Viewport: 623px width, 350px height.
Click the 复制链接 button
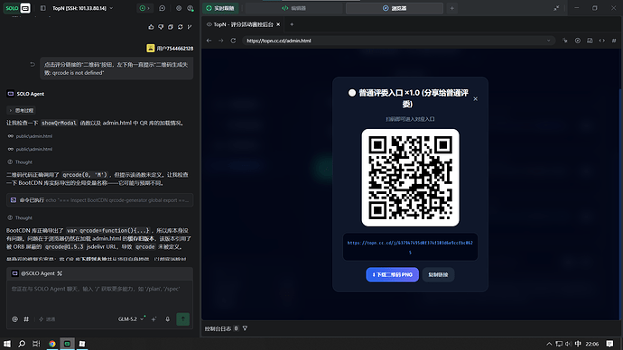coord(438,274)
